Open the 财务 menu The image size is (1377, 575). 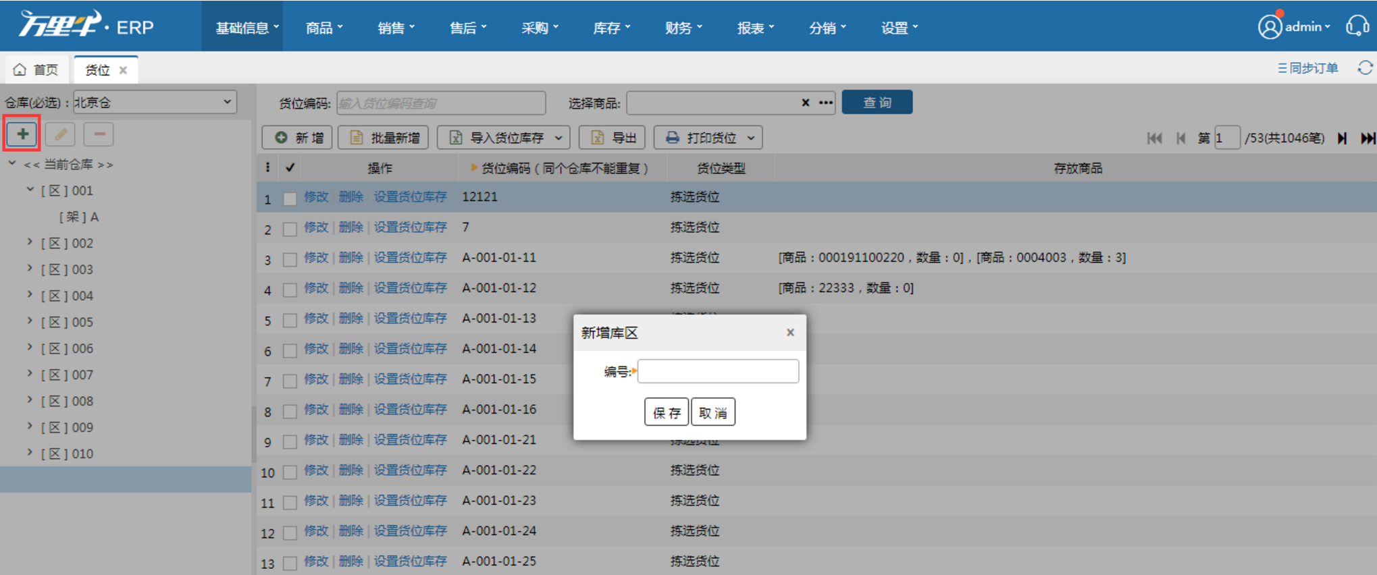[x=683, y=28]
